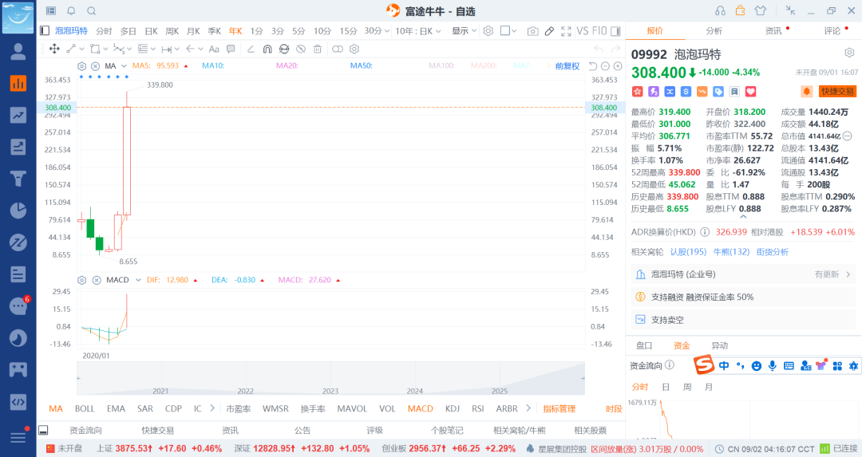Image resolution: width=862 pixels, height=457 pixels.
Task: Click the price alert bell icon
Action: click(x=806, y=92)
